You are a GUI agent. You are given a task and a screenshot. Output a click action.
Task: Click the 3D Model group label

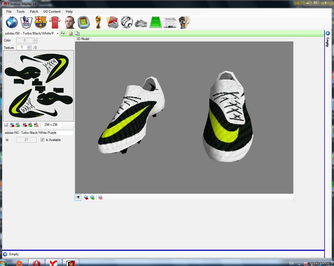coord(83,39)
